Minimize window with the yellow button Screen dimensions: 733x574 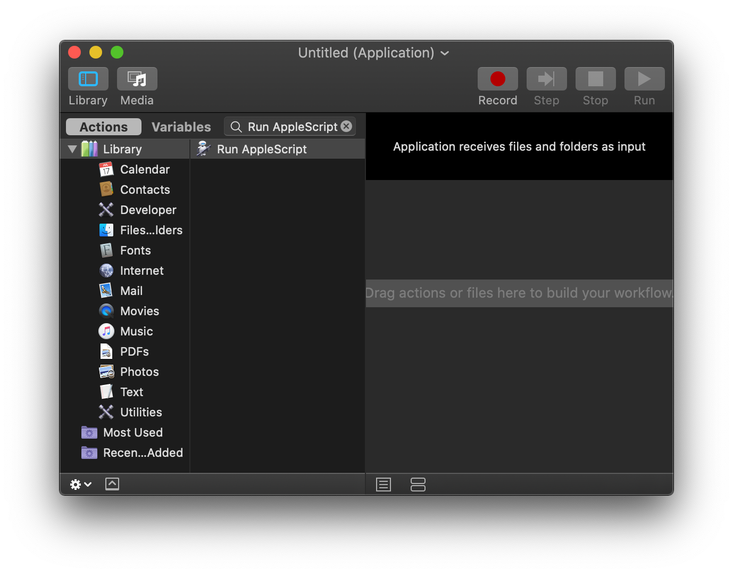[96, 52]
